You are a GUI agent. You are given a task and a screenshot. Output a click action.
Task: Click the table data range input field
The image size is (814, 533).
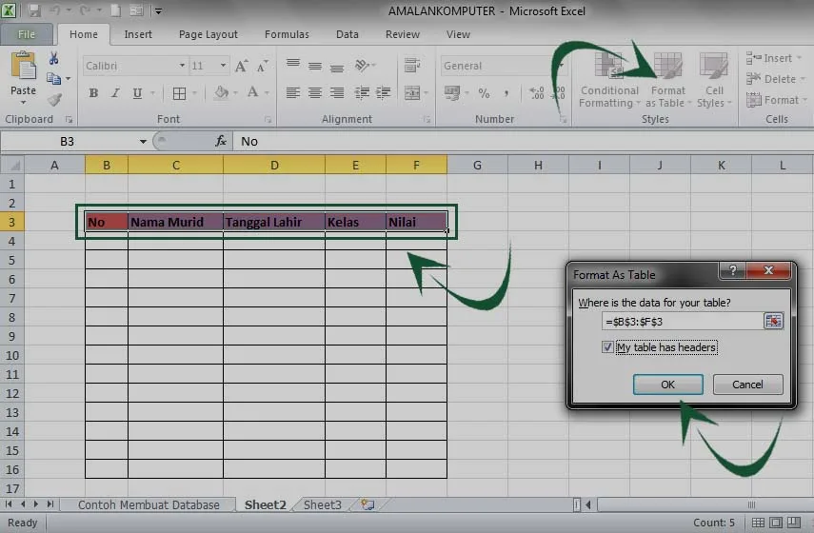coord(682,322)
